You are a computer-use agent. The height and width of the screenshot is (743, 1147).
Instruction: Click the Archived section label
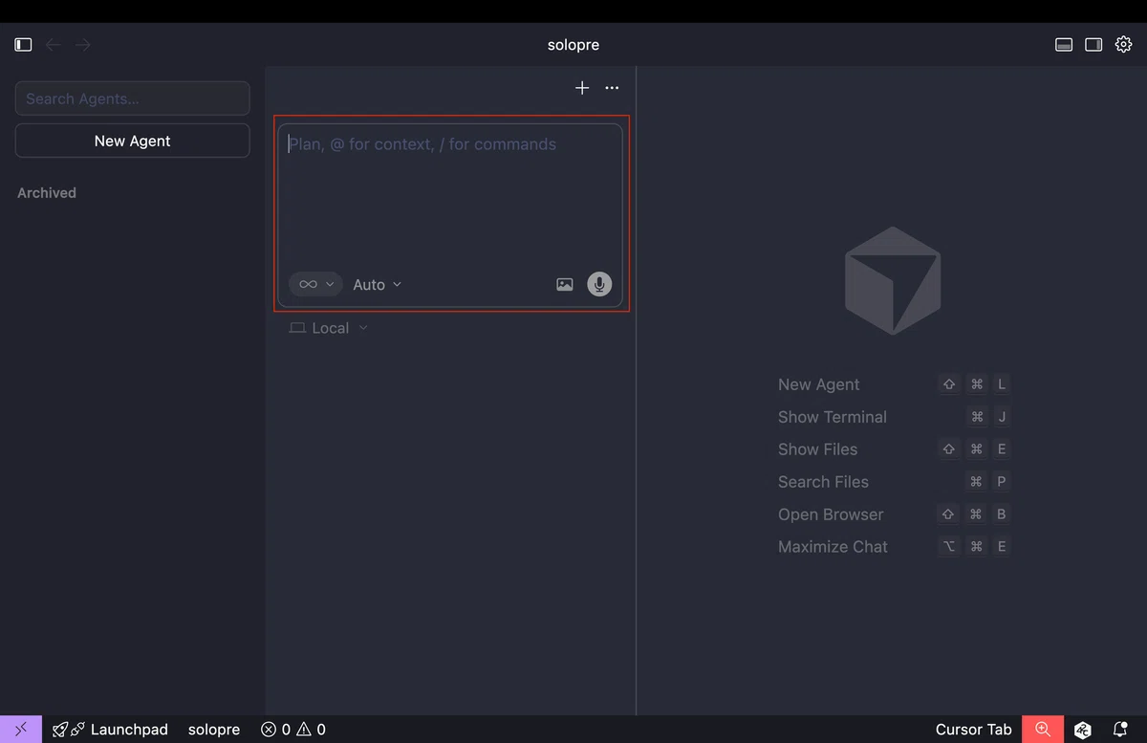(47, 192)
